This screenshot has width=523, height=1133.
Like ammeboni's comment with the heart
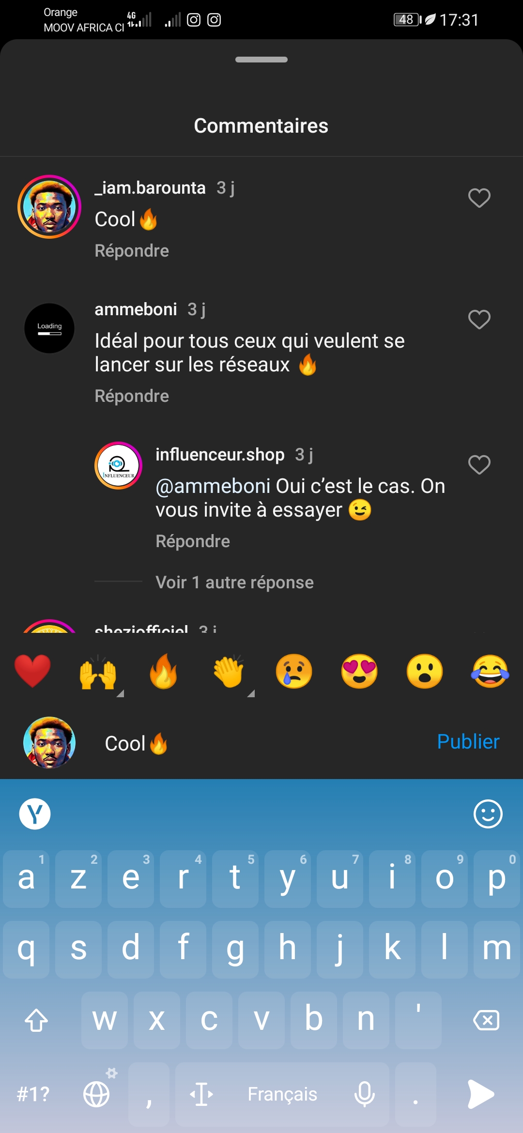click(x=479, y=320)
